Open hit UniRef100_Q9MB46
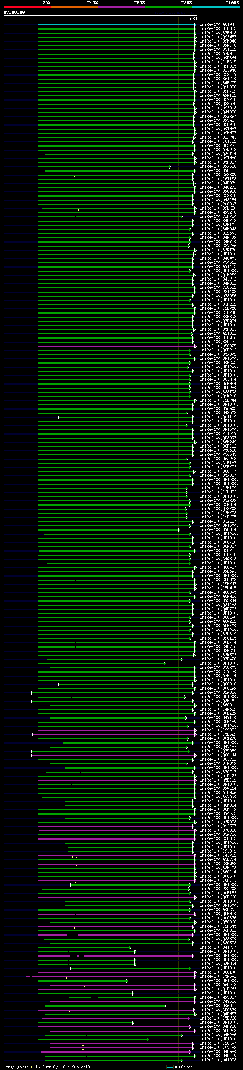Screen dimensions: 243x1070 (218, 41)
